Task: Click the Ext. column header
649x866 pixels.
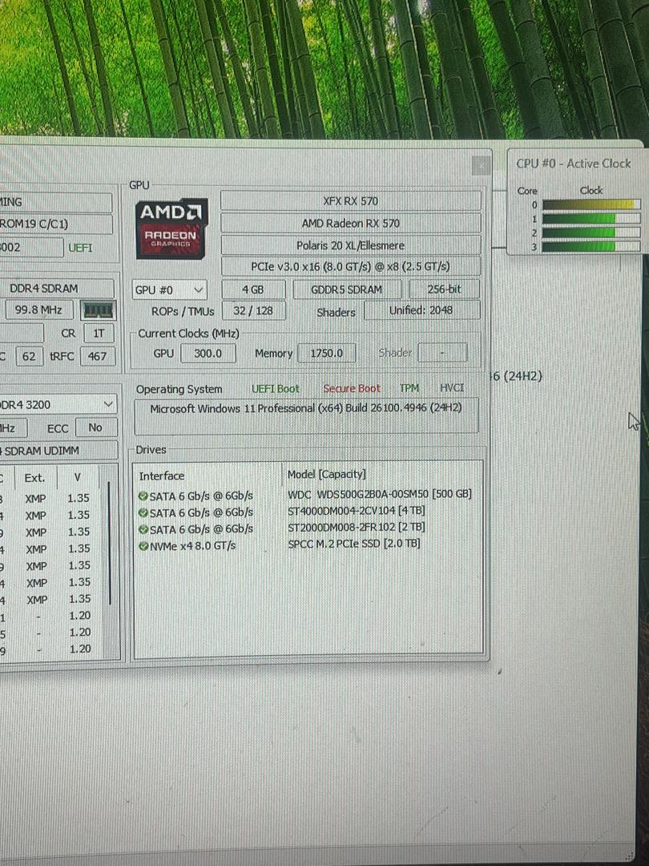Action: [34, 478]
